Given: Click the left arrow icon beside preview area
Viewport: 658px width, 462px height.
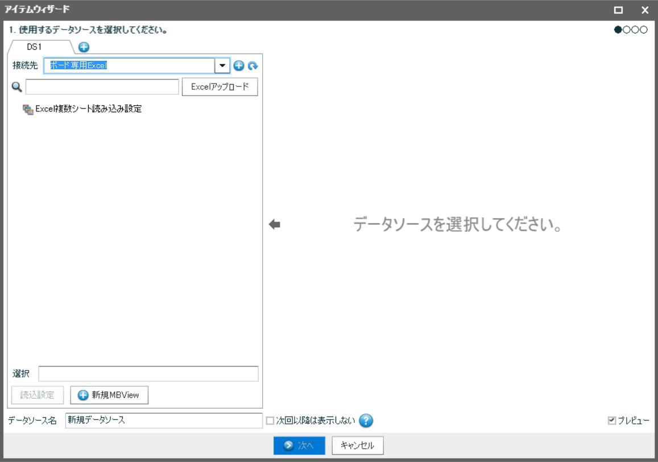Looking at the screenshot, I should coord(275,225).
